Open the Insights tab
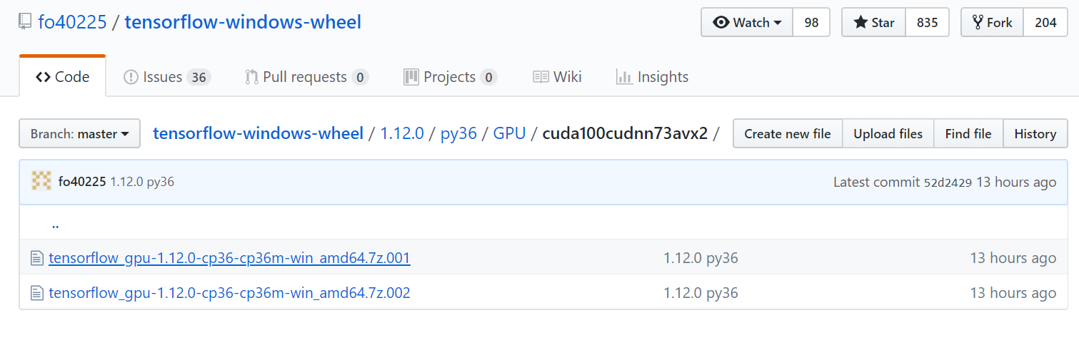Viewport: 1079px width, 350px height. [652, 77]
